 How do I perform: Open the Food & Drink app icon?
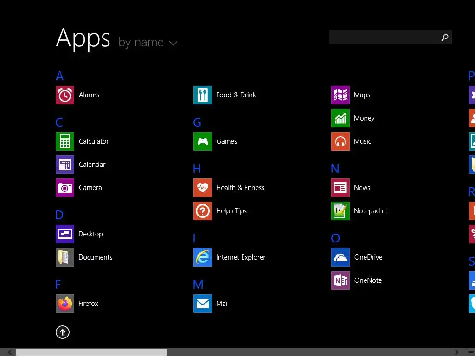pyautogui.click(x=203, y=95)
